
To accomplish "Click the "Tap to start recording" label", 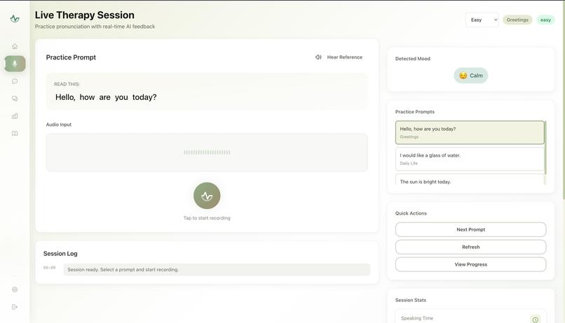I will click(x=207, y=218).
